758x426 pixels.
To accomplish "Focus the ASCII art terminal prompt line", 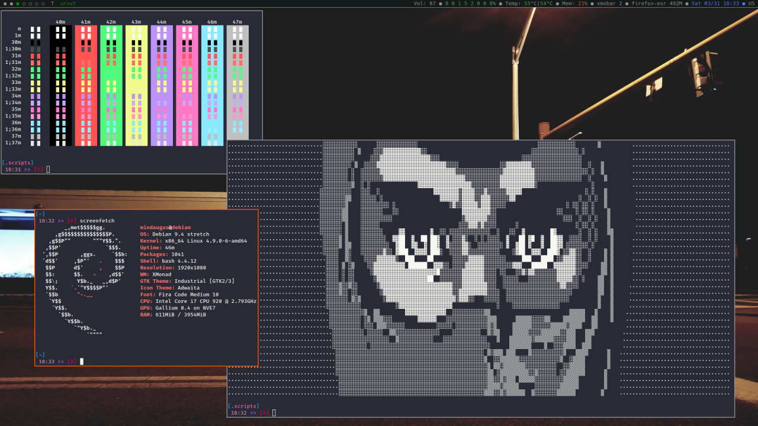I will click(253, 413).
